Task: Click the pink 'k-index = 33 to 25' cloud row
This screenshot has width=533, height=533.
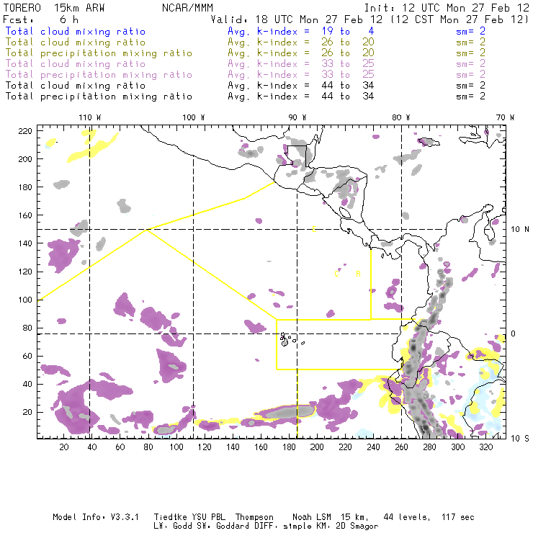Action: [x=301, y=64]
